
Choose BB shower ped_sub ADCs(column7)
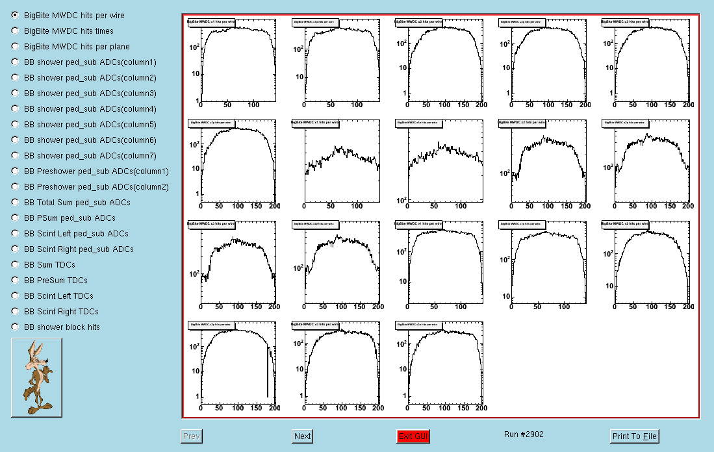pos(15,155)
